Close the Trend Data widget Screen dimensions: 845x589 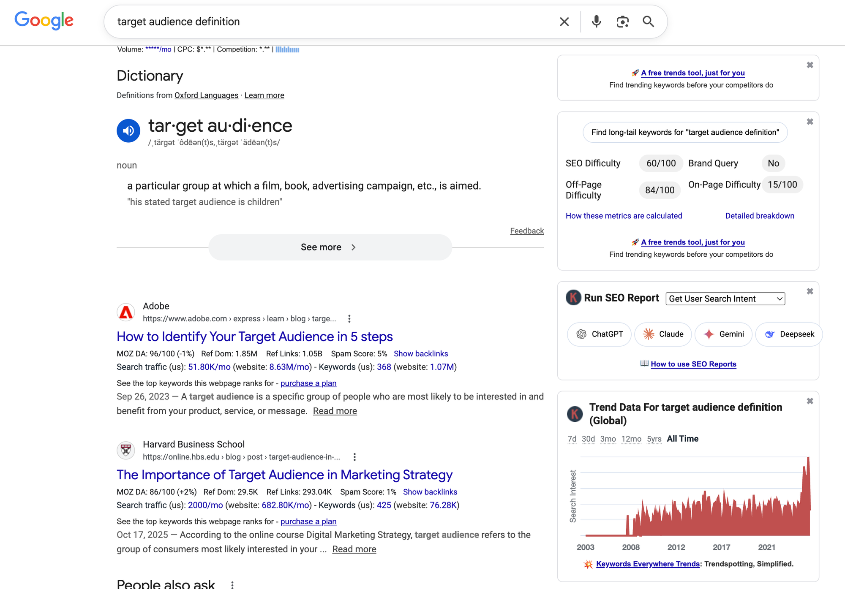pos(810,401)
